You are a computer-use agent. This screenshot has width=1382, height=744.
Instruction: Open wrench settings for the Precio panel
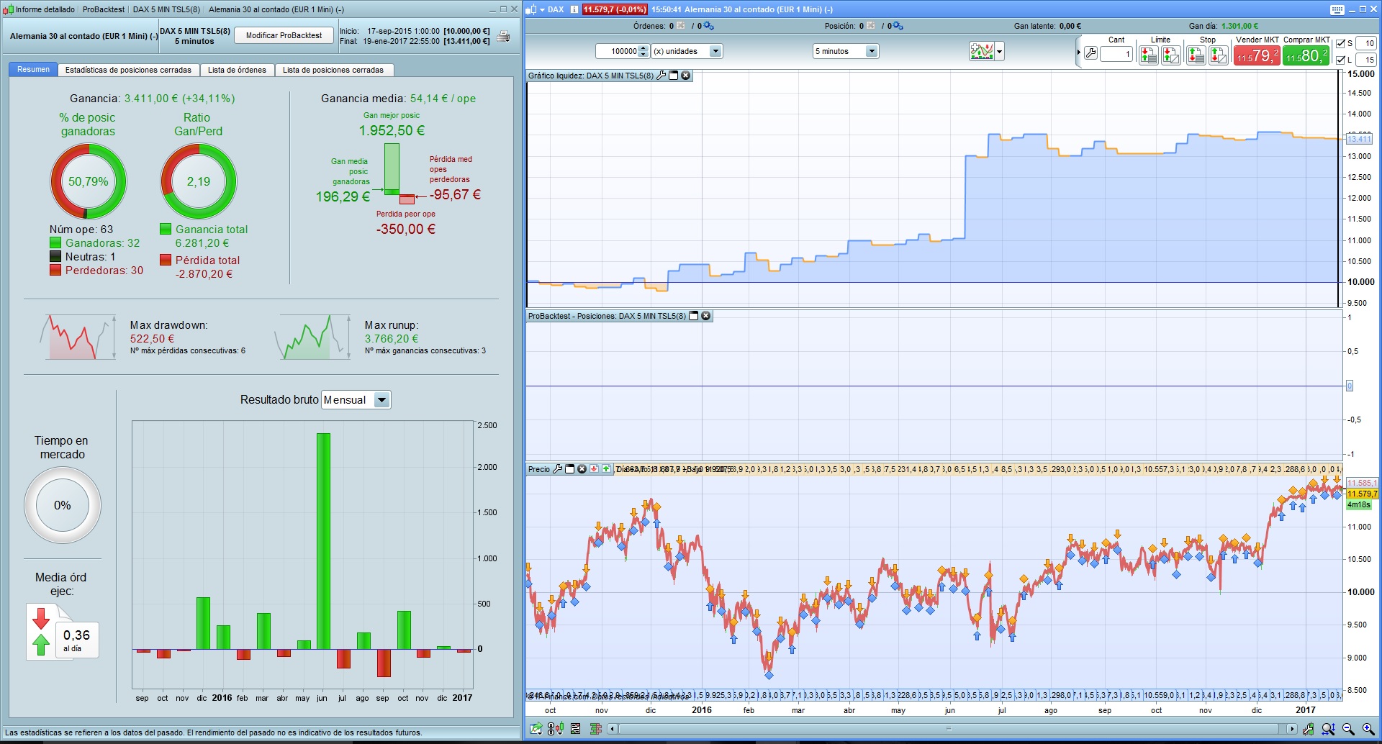point(557,469)
